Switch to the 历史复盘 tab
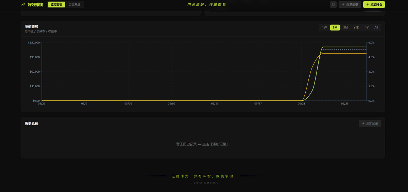 74,5
